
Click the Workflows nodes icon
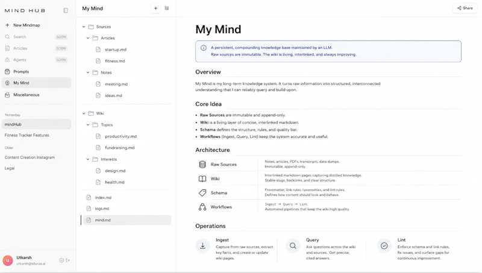coord(202,207)
